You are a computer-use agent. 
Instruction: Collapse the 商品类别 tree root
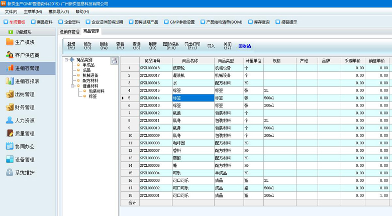(66, 60)
